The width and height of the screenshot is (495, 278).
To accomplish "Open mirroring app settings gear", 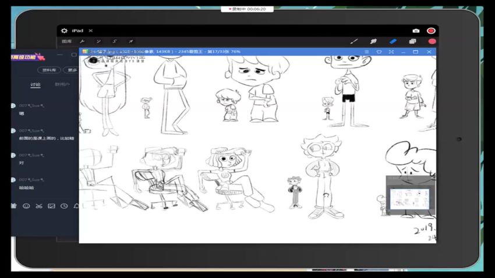I will pos(64,31).
